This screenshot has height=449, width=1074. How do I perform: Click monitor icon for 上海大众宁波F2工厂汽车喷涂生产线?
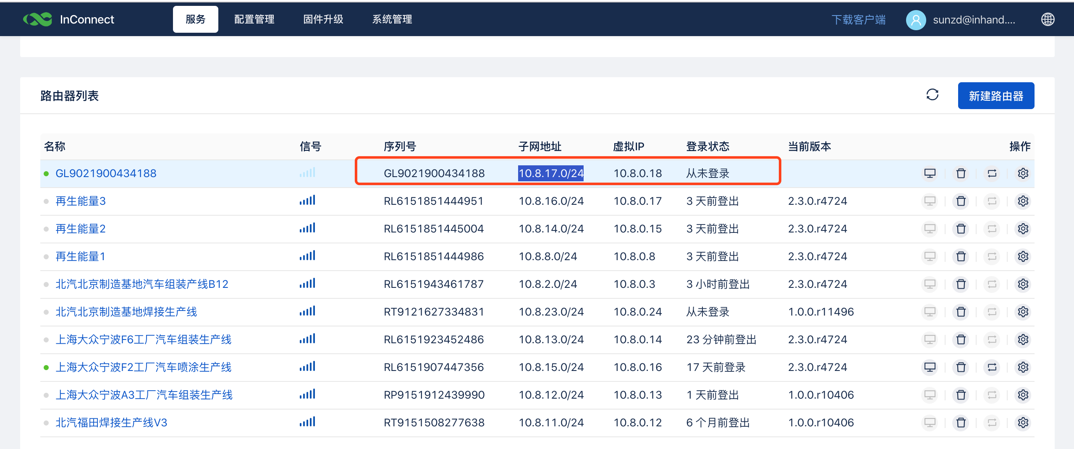930,368
